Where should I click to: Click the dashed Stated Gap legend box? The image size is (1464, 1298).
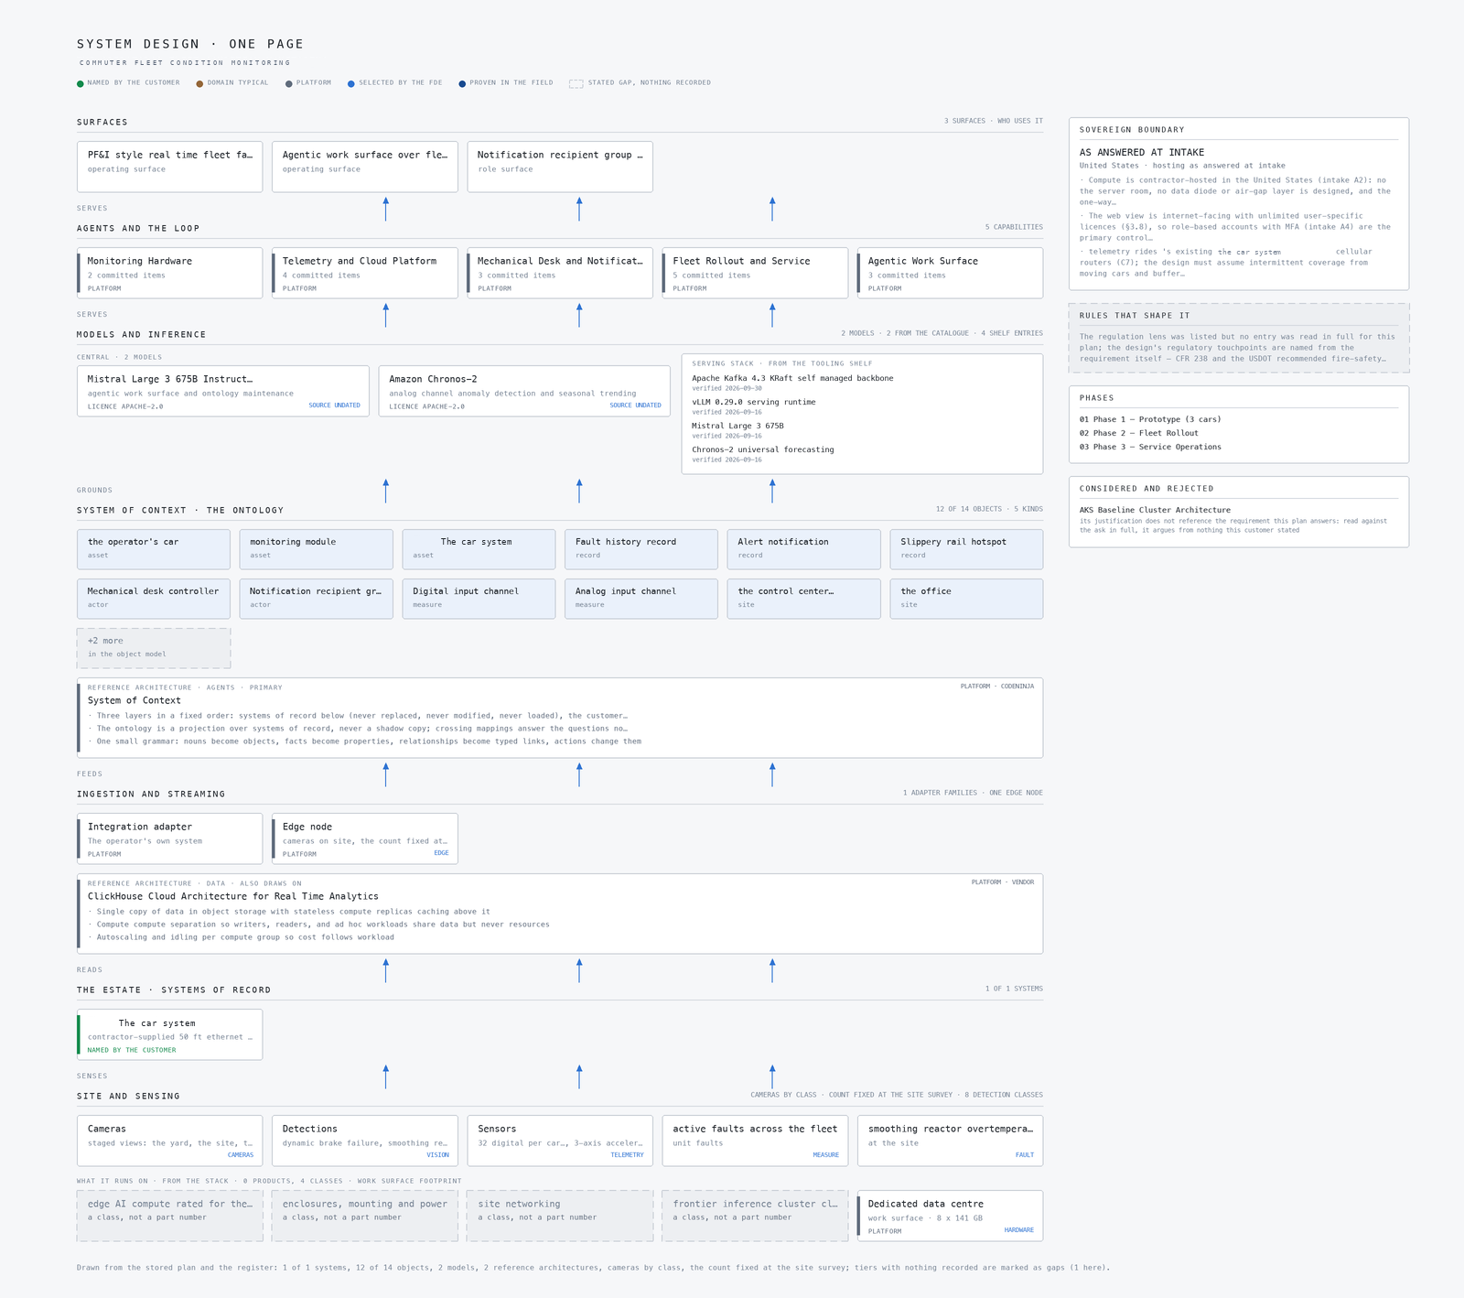coord(576,83)
